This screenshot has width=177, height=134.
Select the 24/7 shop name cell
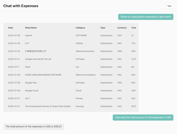[x=27, y=98]
